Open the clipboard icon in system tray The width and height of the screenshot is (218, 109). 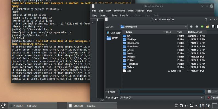pyautogui.click(x=181, y=105)
